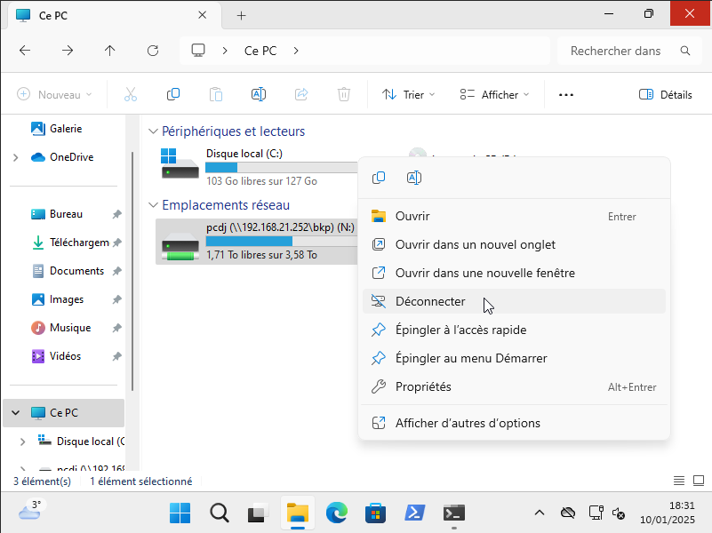The image size is (712, 533).
Task: Launch Microsoft Edge from taskbar
Action: (337, 513)
